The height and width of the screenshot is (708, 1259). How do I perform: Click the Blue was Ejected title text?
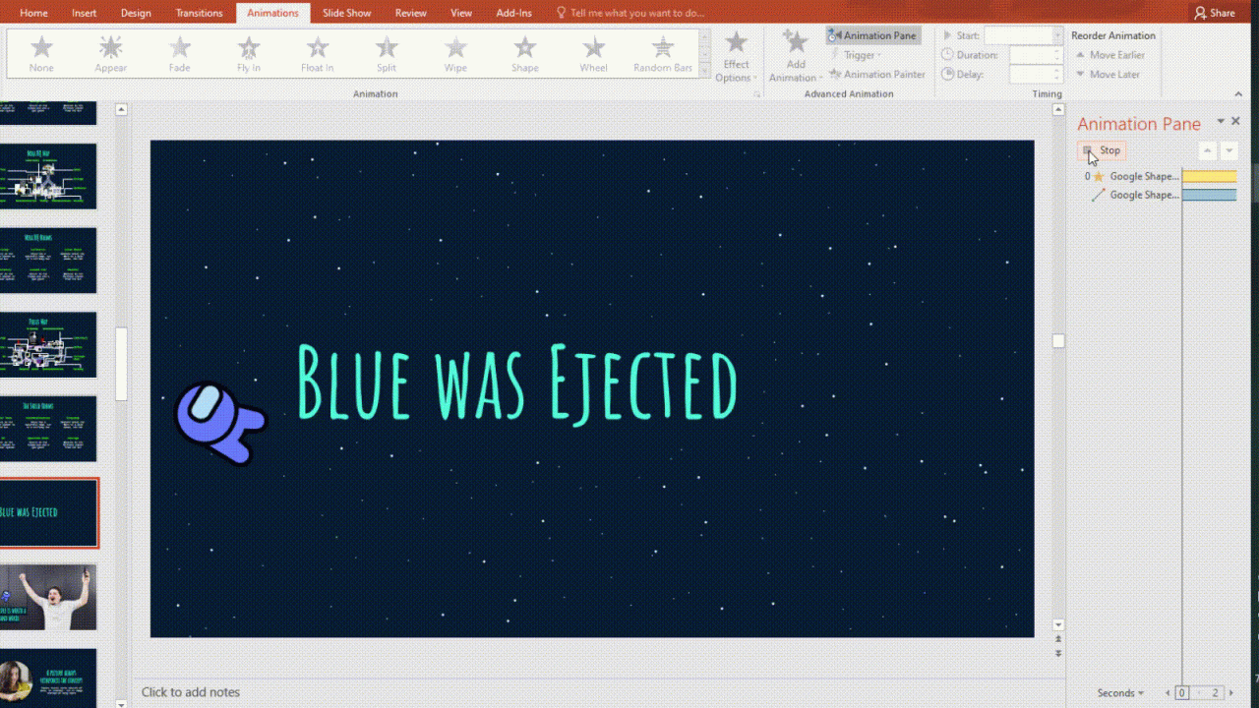point(517,383)
